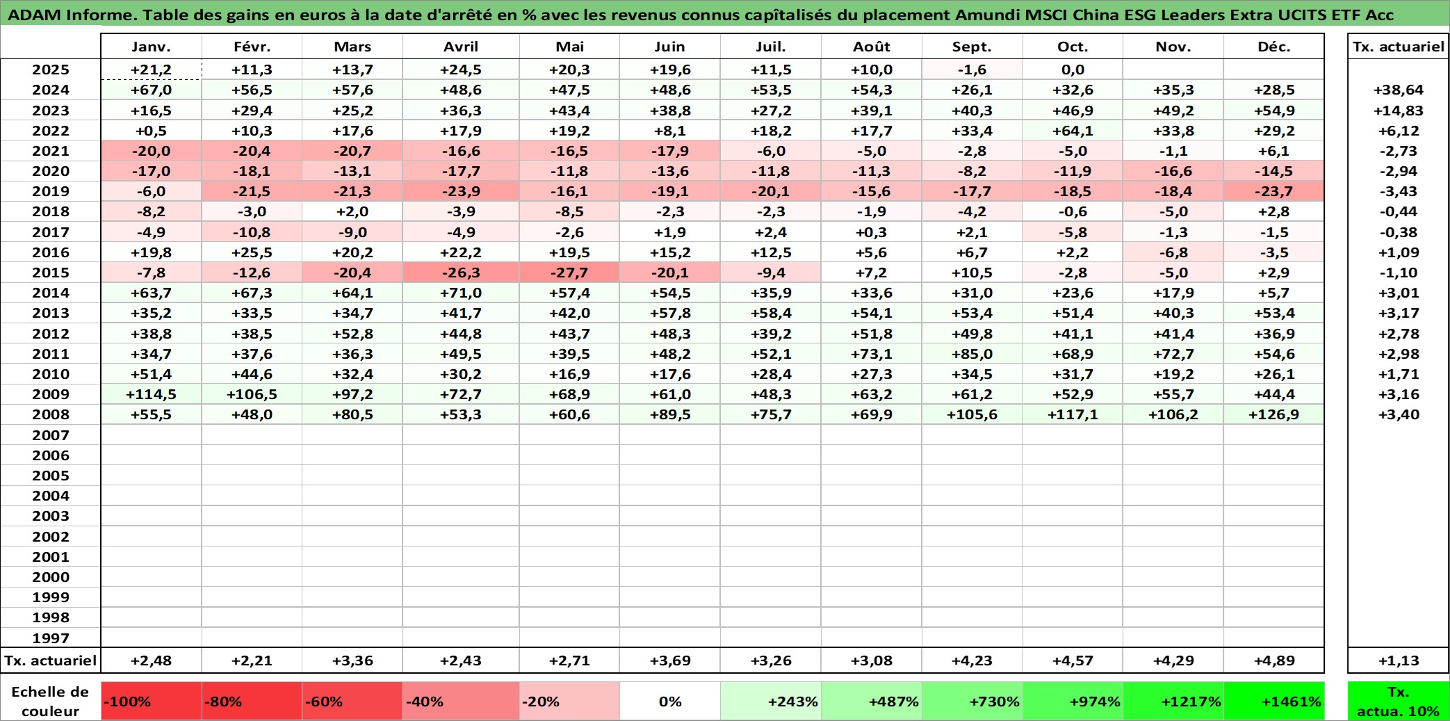The width and height of the screenshot is (1450, 721).
Task: Click the 2008 row label
Action: [51, 414]
